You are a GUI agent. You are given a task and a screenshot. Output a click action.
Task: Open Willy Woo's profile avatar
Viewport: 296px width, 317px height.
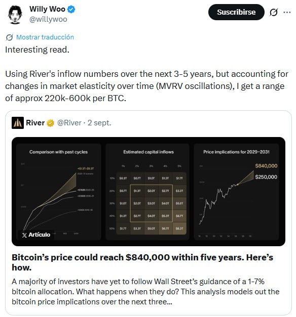(15, 15)
